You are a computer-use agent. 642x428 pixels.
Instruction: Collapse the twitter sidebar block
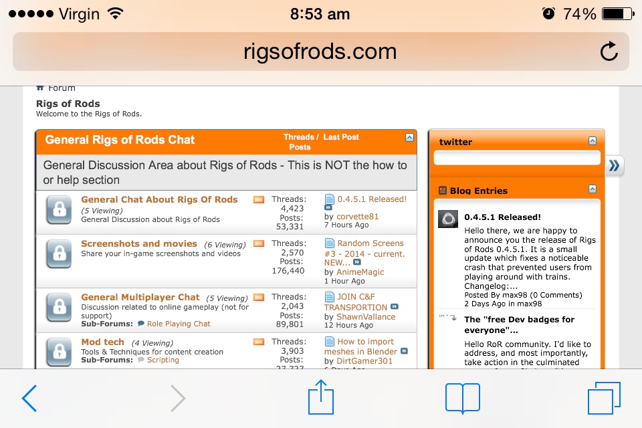[x=593, y=141]
